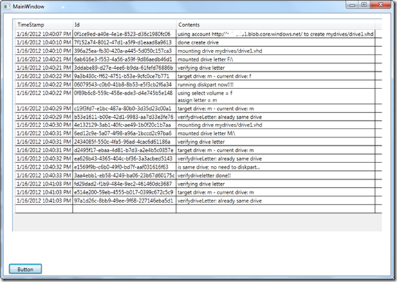
Task: Close the MainWindow
Action: tap(380, 5)
